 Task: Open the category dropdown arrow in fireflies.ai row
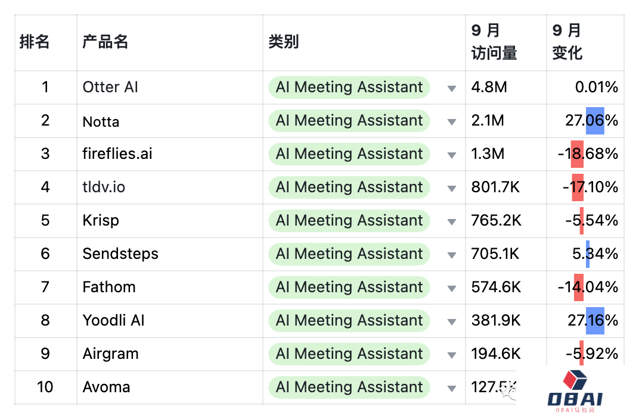point(451,155)
